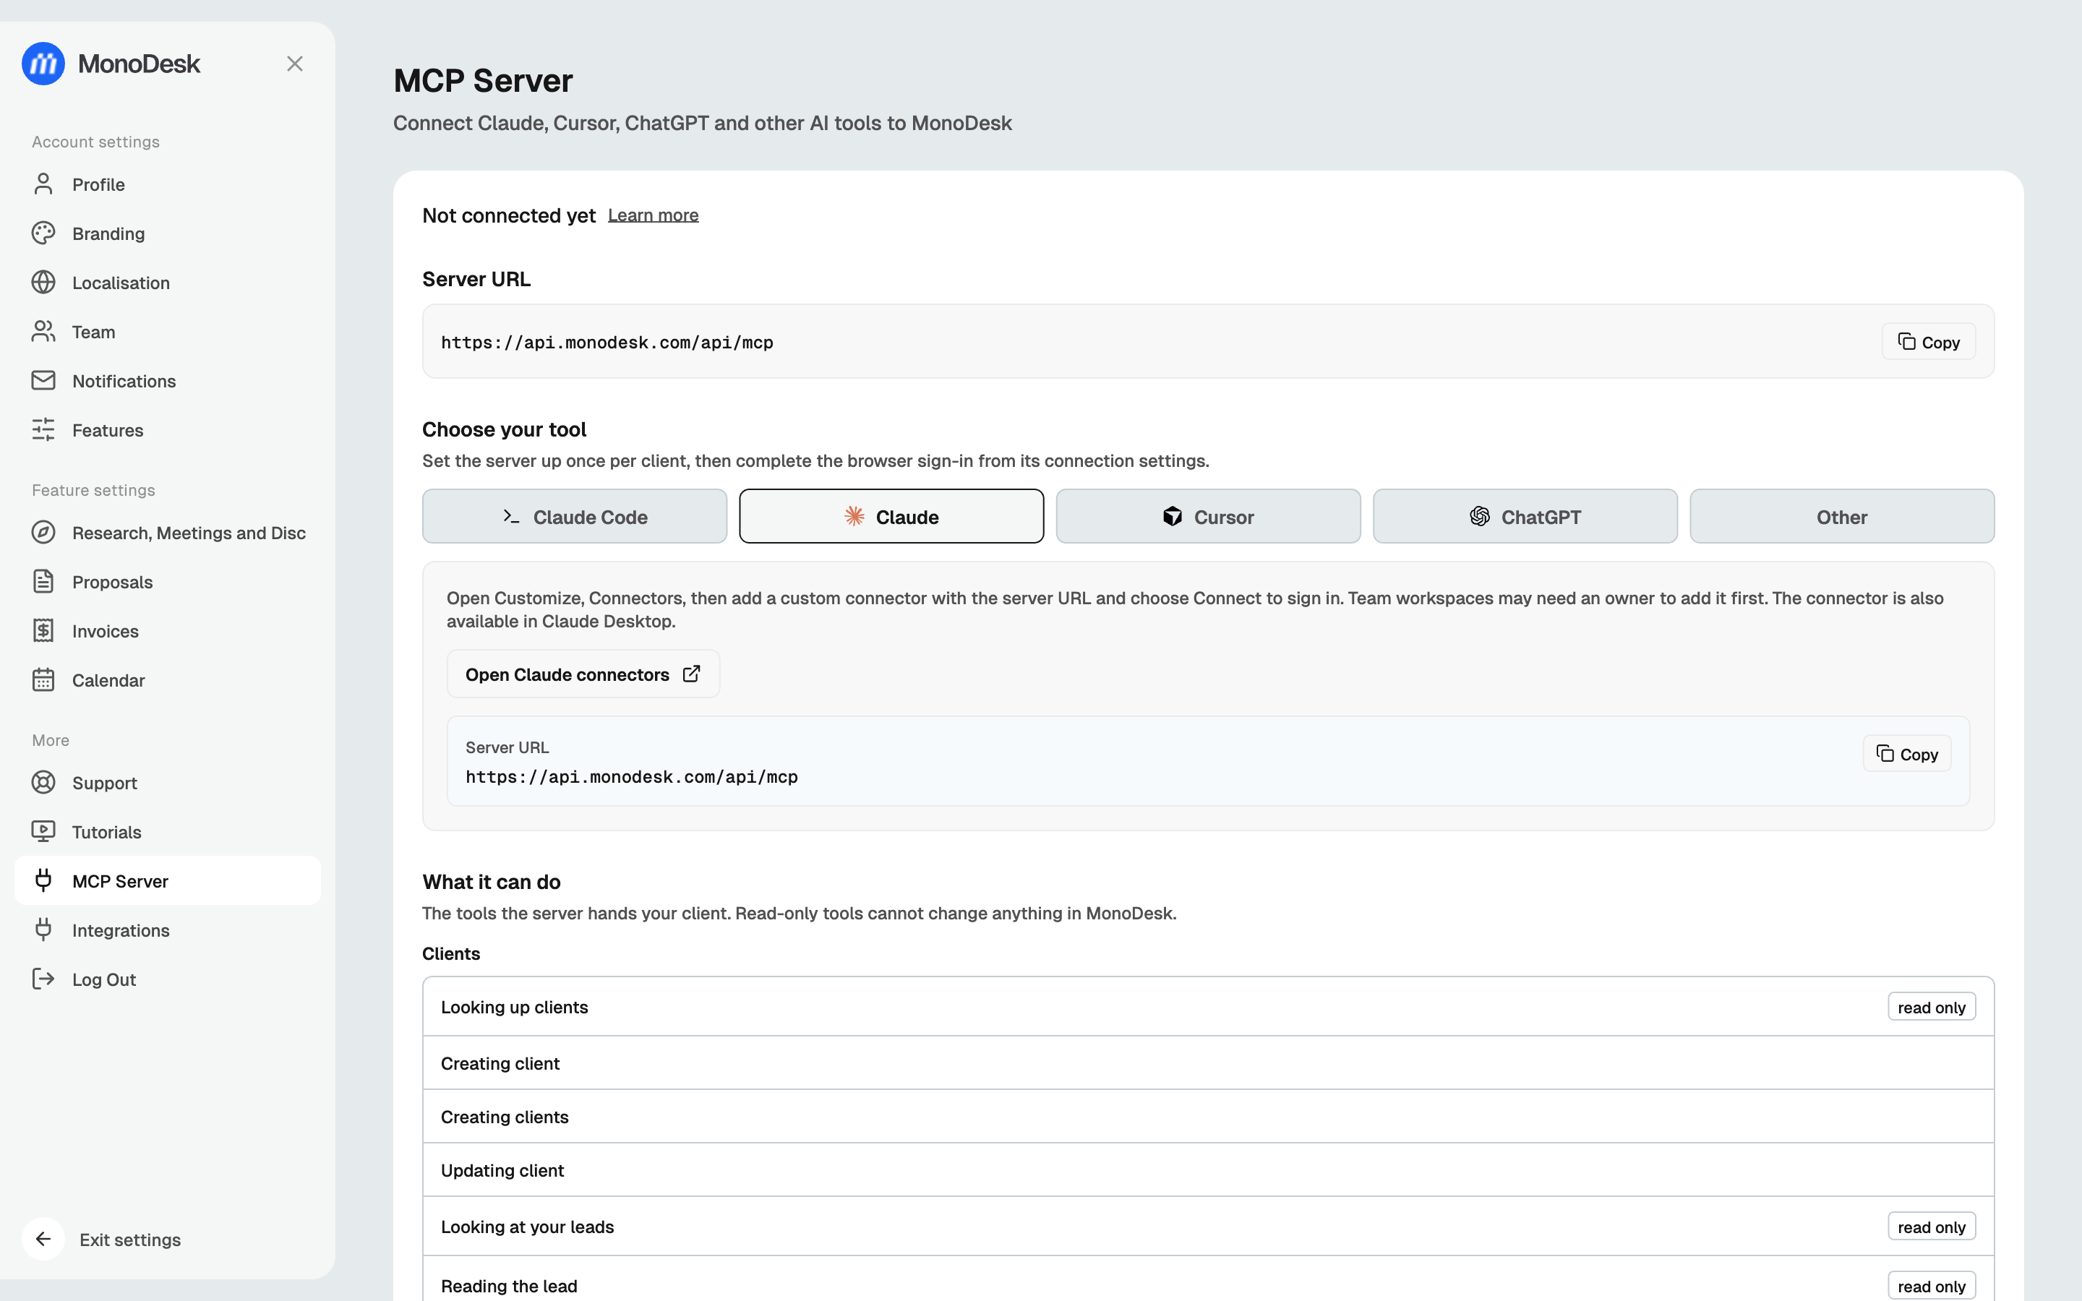Switch to the ChatGPT tool tab

1525,516
